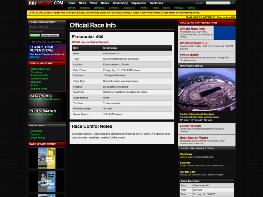Go to Tracks in the sub navigation
The image size is (263, 197).
155,8
